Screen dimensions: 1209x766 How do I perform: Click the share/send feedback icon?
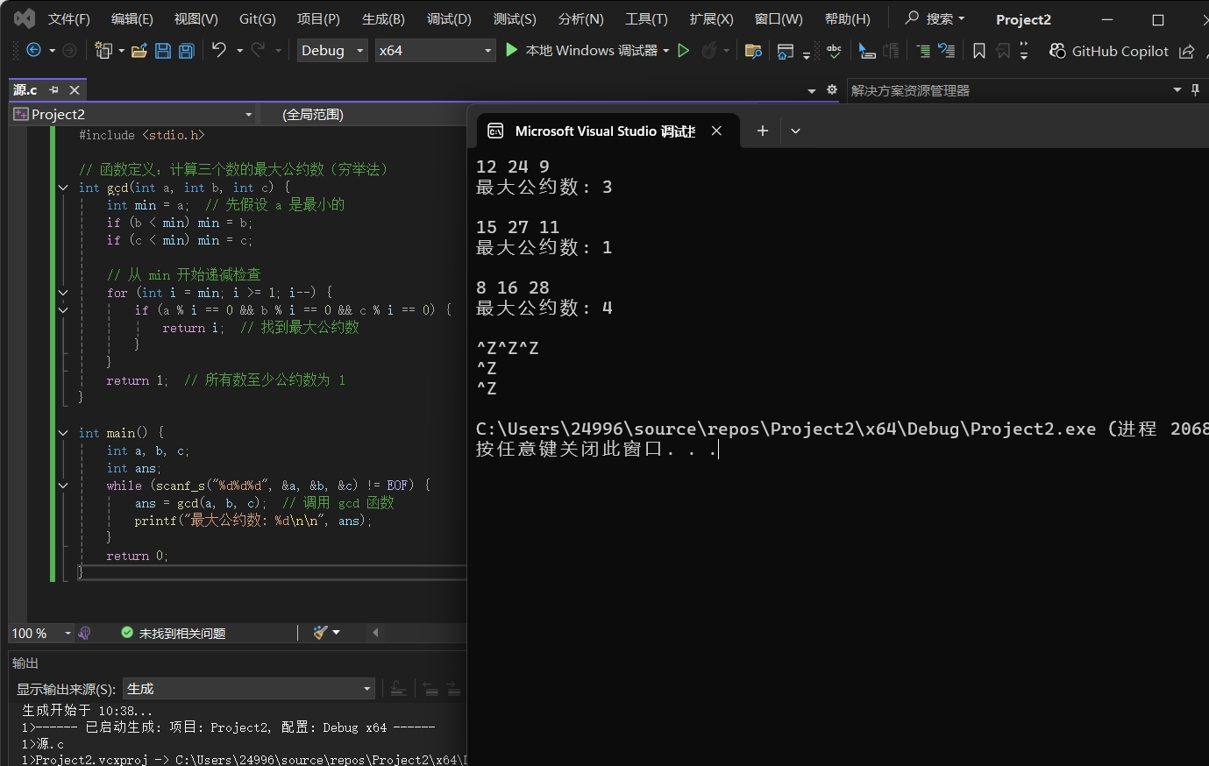(1186, 51)
